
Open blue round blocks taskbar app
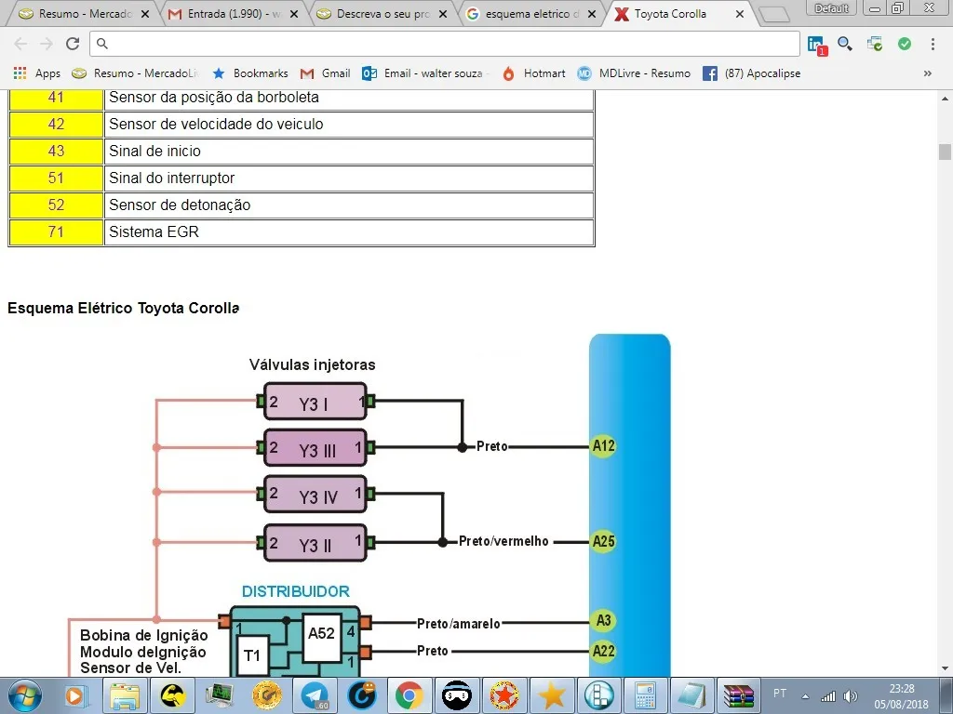pos(598,695)
